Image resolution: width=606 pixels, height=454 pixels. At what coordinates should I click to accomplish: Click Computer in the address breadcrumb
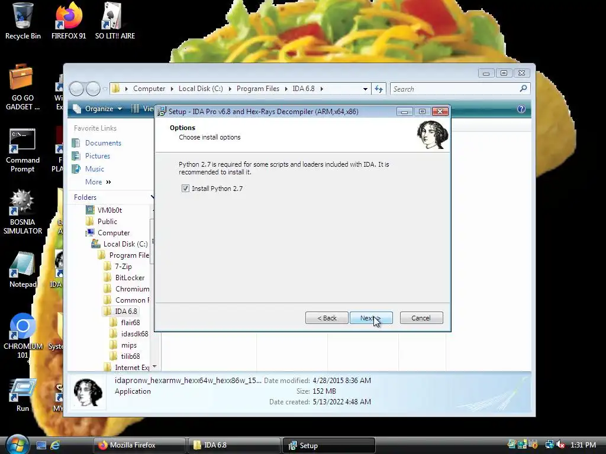(149, 89)
